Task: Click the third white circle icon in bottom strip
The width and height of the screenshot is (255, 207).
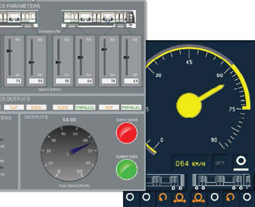Action: [x=215, y=197]
